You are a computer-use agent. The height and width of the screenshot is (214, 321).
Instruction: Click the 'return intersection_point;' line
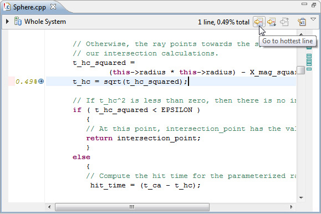coord(143,138)
